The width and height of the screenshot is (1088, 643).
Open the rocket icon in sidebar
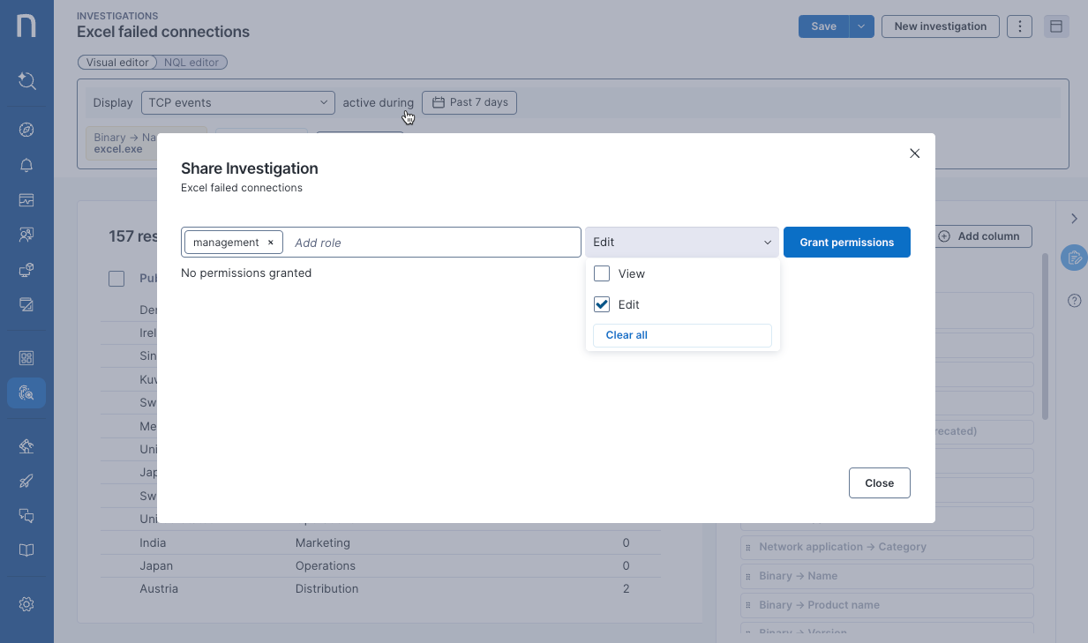pyautogui.click(x=26, y=481)
